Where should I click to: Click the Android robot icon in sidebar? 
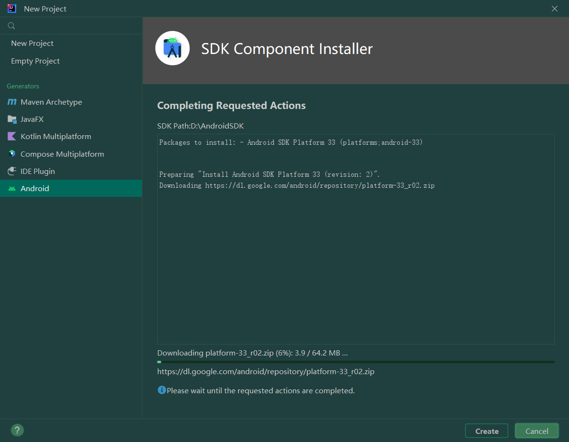coord(12,188)
